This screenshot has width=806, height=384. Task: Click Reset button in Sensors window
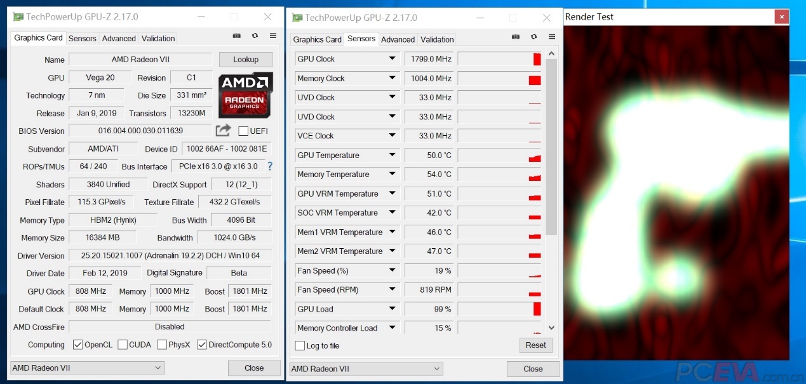[535, 345]
